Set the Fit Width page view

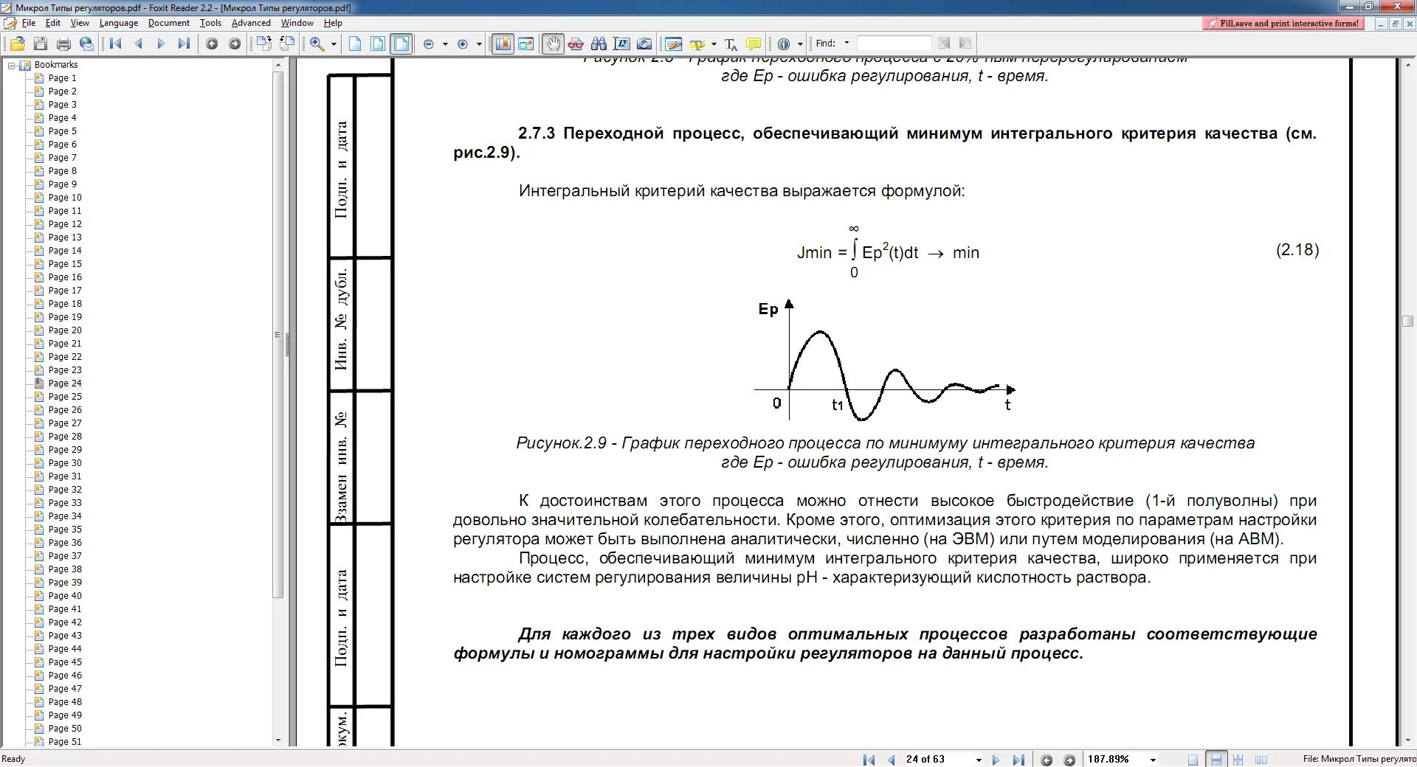[x=401, y=44]
